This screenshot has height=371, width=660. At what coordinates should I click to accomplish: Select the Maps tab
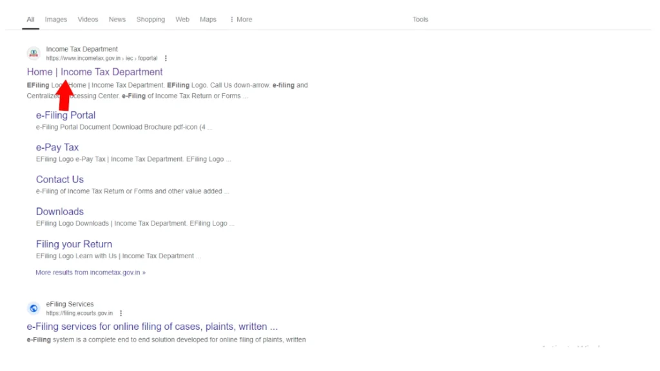click(208, 19)
